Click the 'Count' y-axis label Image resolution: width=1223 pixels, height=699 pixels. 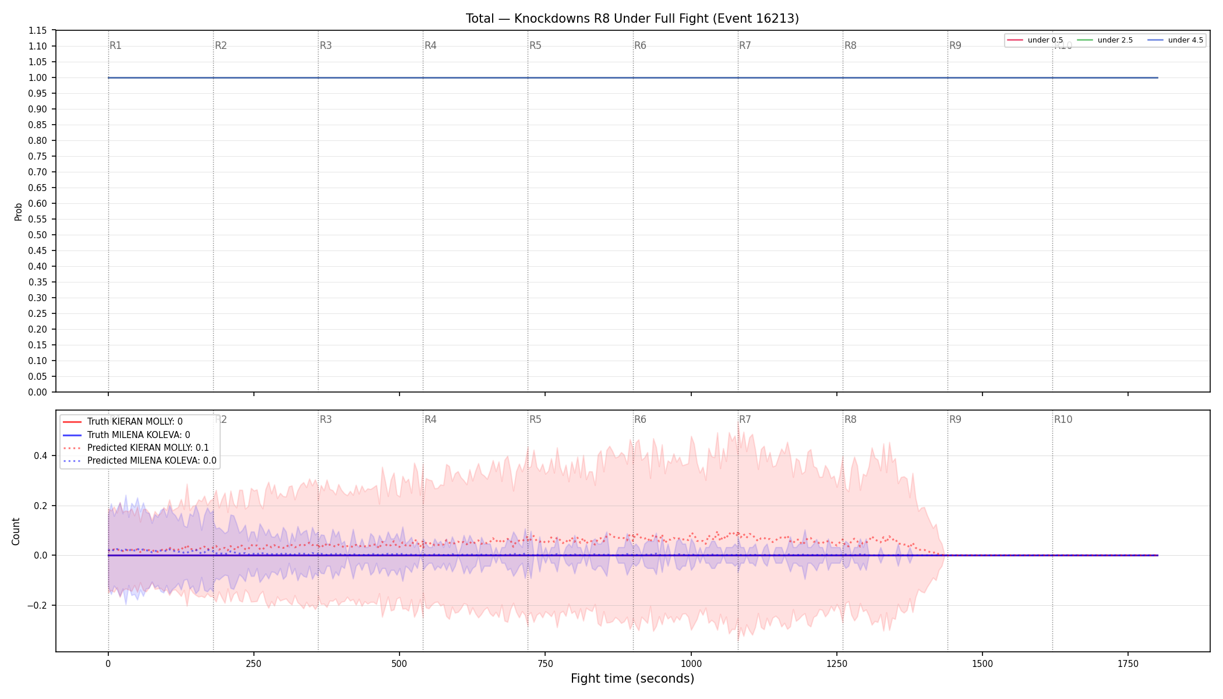point(16,531)
